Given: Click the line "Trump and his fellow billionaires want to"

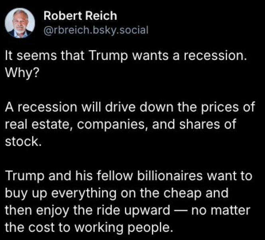Looking at the screenshot, I should coord(129,176).
